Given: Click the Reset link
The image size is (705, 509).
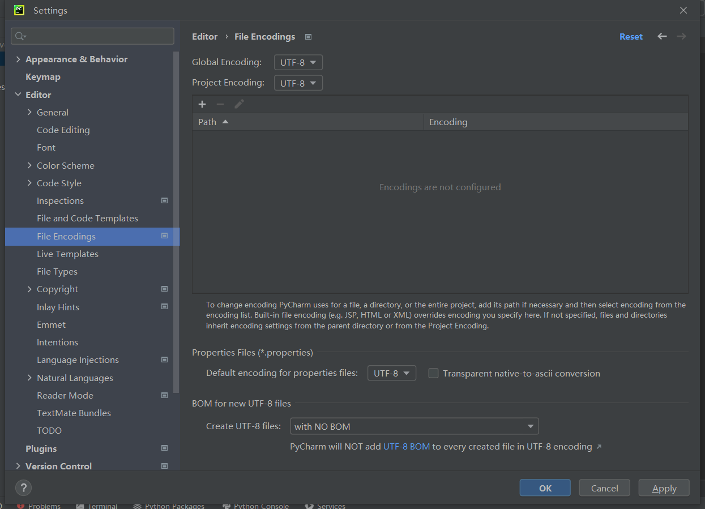Looking at the screenshot, I should tap(631, 37).
